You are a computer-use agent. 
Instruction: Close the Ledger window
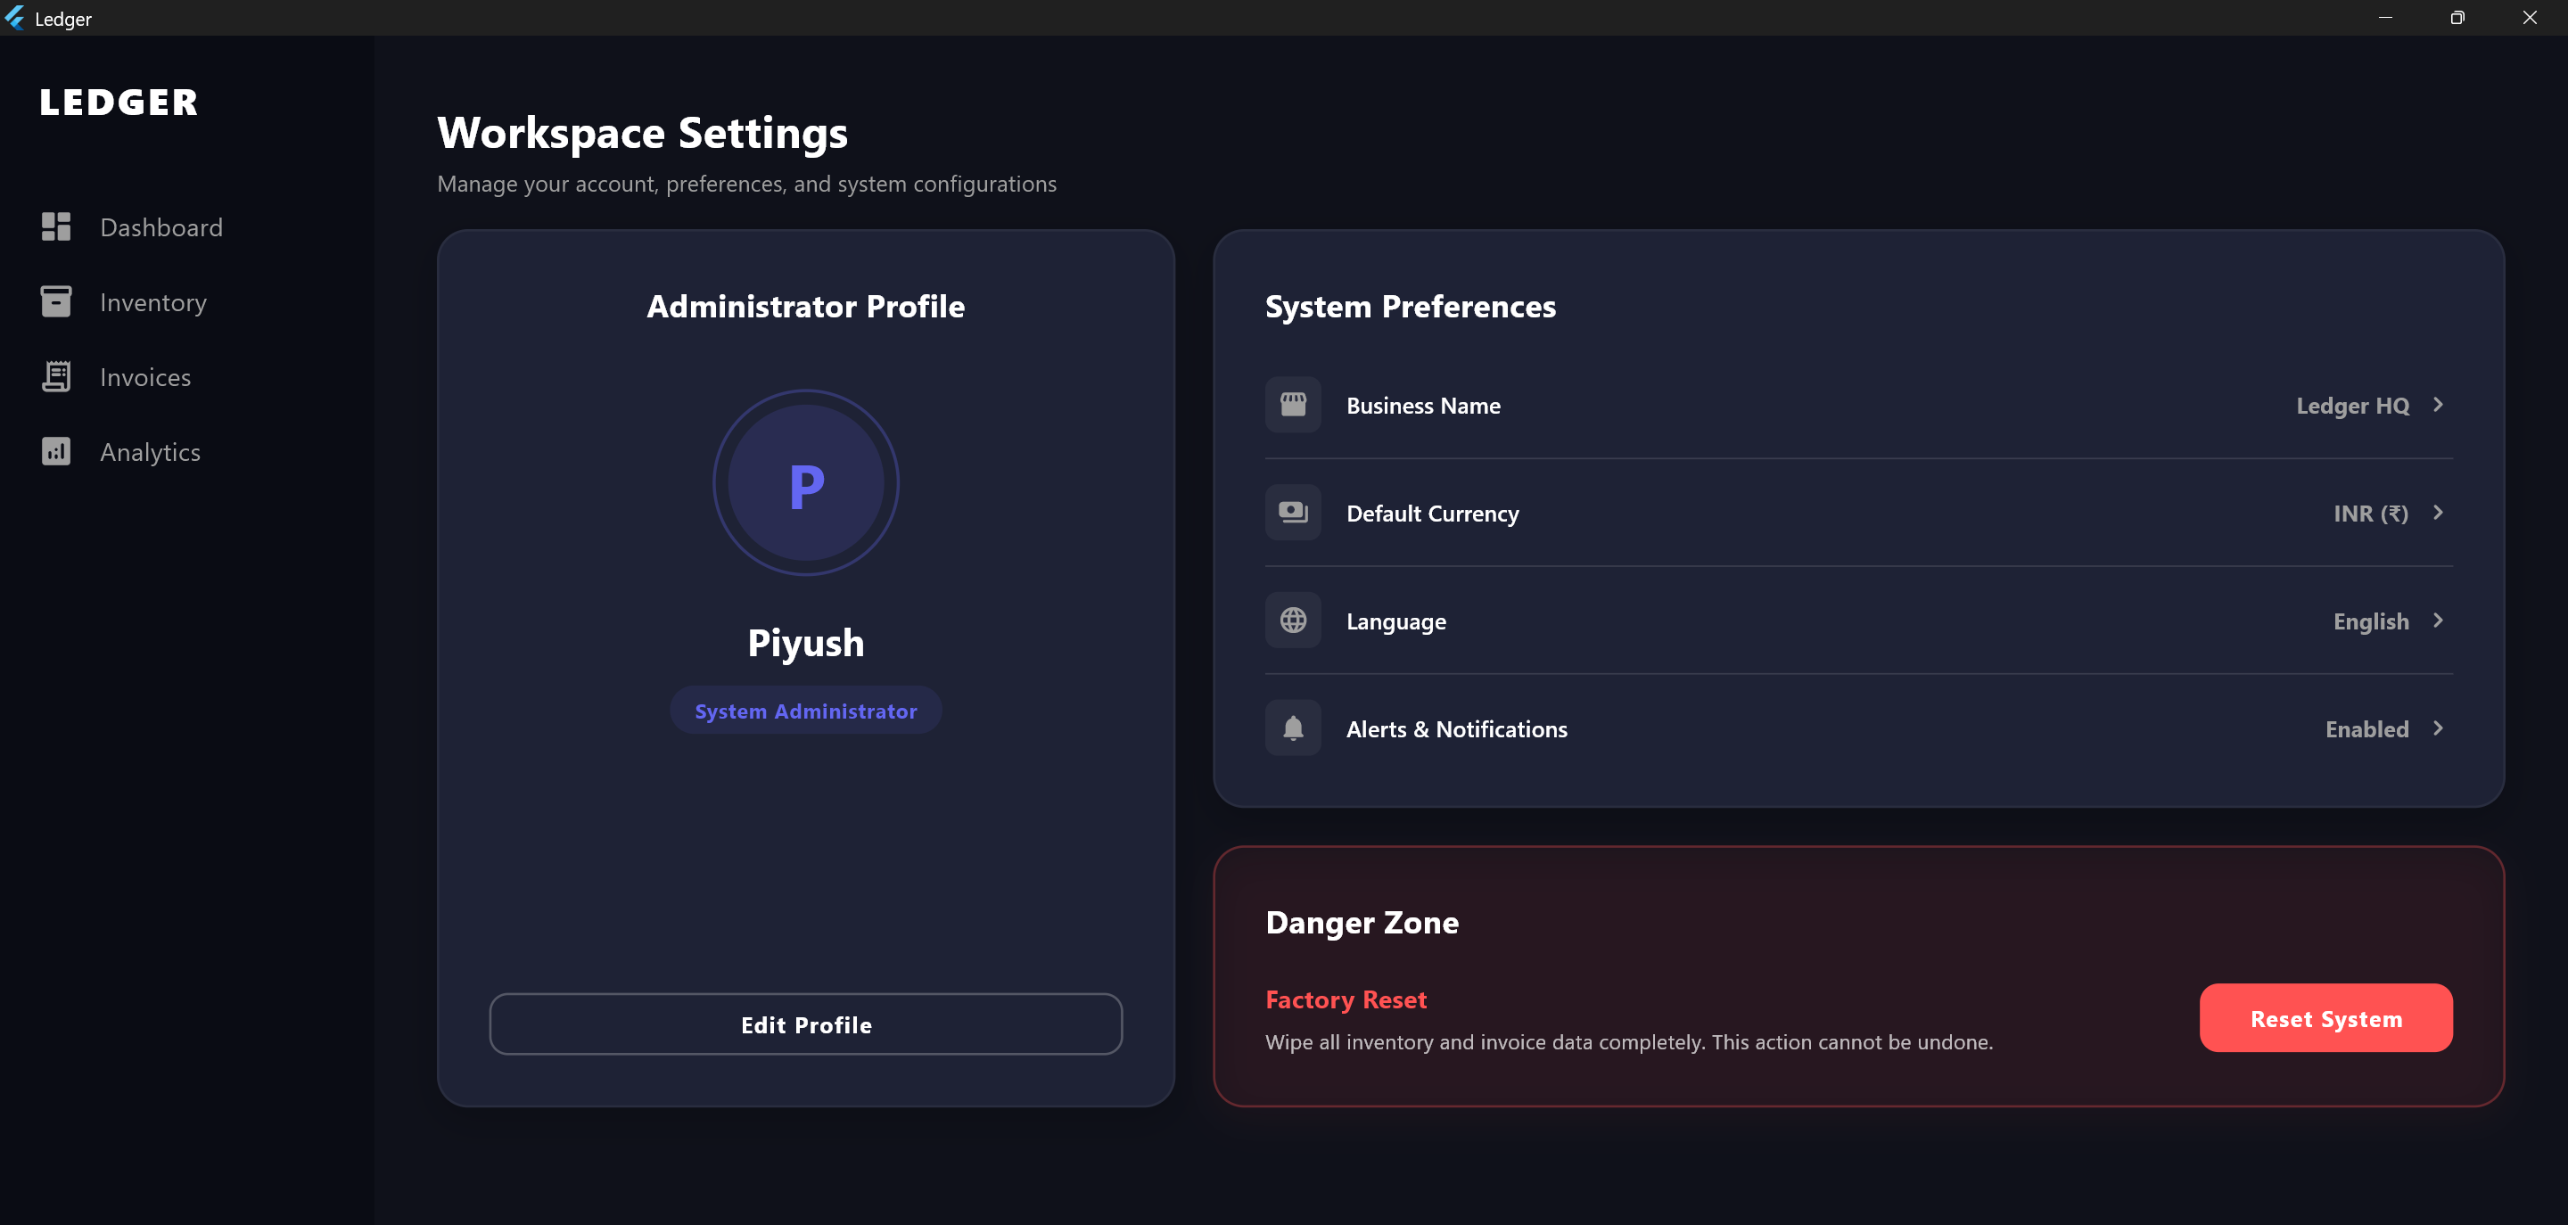pyautogui.click(x=2531, y=17)
